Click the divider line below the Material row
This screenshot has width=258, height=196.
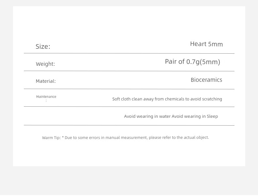pos(129,89)
